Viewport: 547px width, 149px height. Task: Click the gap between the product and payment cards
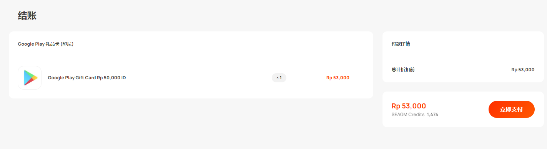point(378,65)
